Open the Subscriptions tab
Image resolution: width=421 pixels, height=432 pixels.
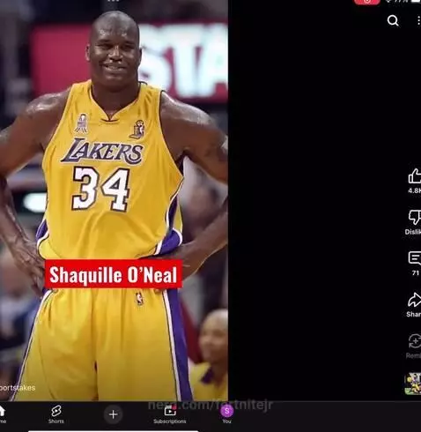tap(170, 414)
